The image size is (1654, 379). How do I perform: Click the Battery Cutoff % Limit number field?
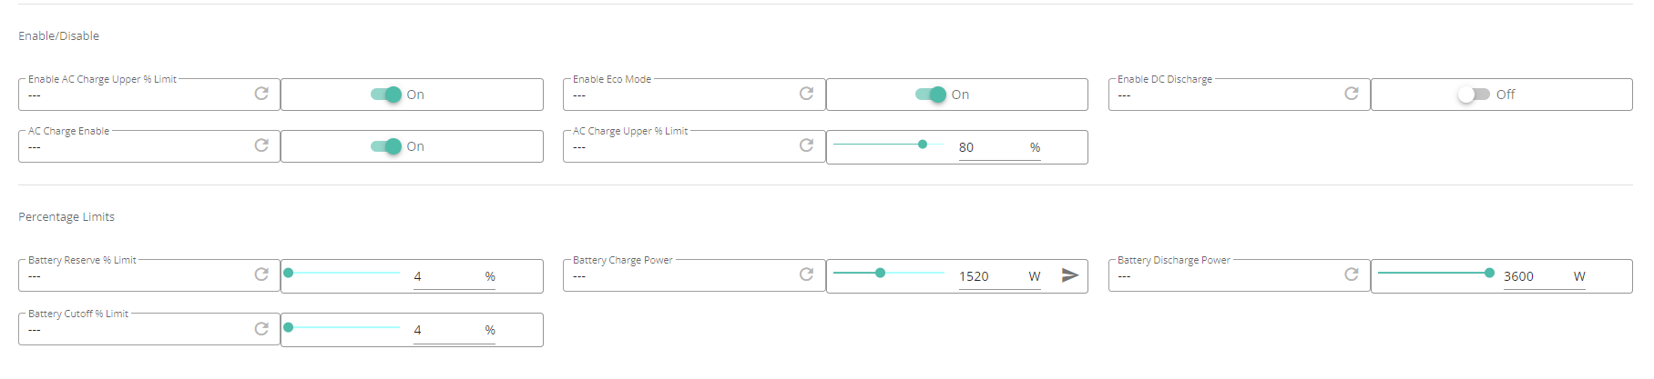coord(454,330)
